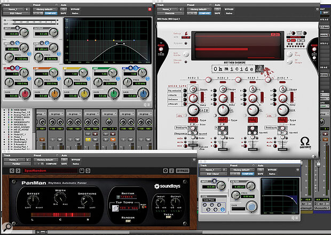Open factory default preset dropdown in Ohmicide window
This screenshot has height=235, width=331.
click(199, 9)
